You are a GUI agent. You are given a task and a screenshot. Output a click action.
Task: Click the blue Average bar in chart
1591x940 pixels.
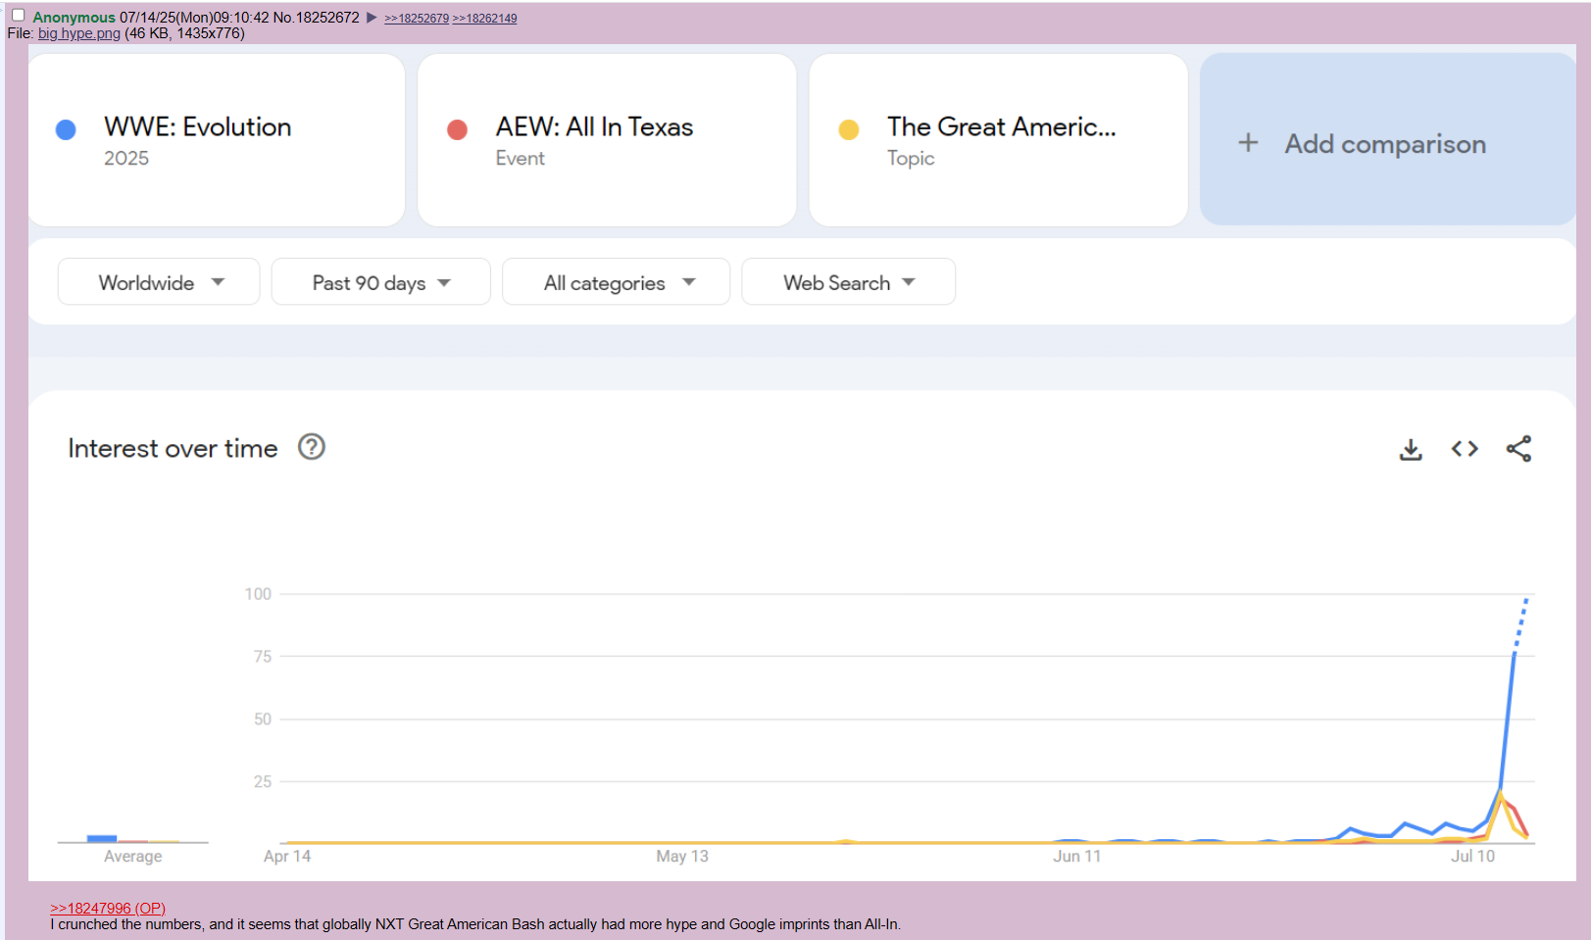coord(102,838)
